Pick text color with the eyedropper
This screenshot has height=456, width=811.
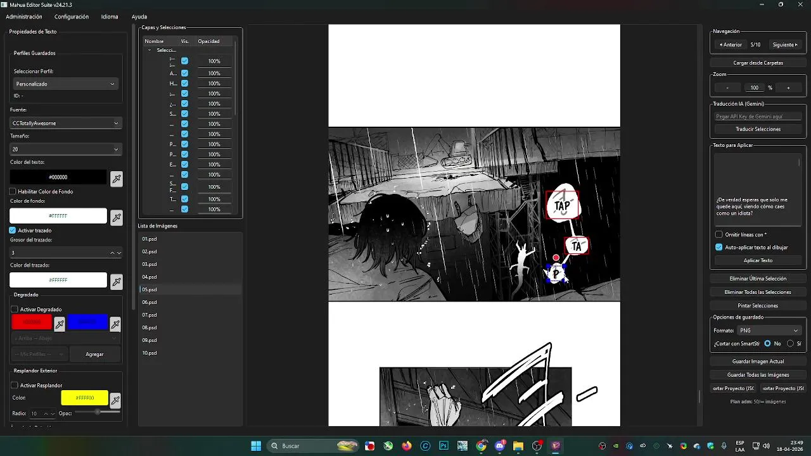[x=117, y=179]
